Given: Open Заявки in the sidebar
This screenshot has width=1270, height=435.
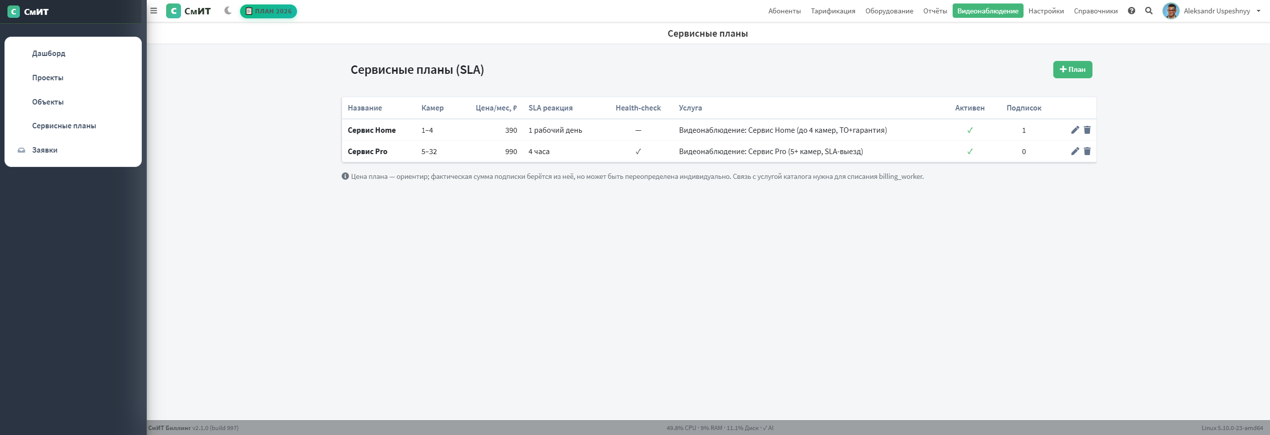Looking at the screenshot, I should click(x=45, y=150).
